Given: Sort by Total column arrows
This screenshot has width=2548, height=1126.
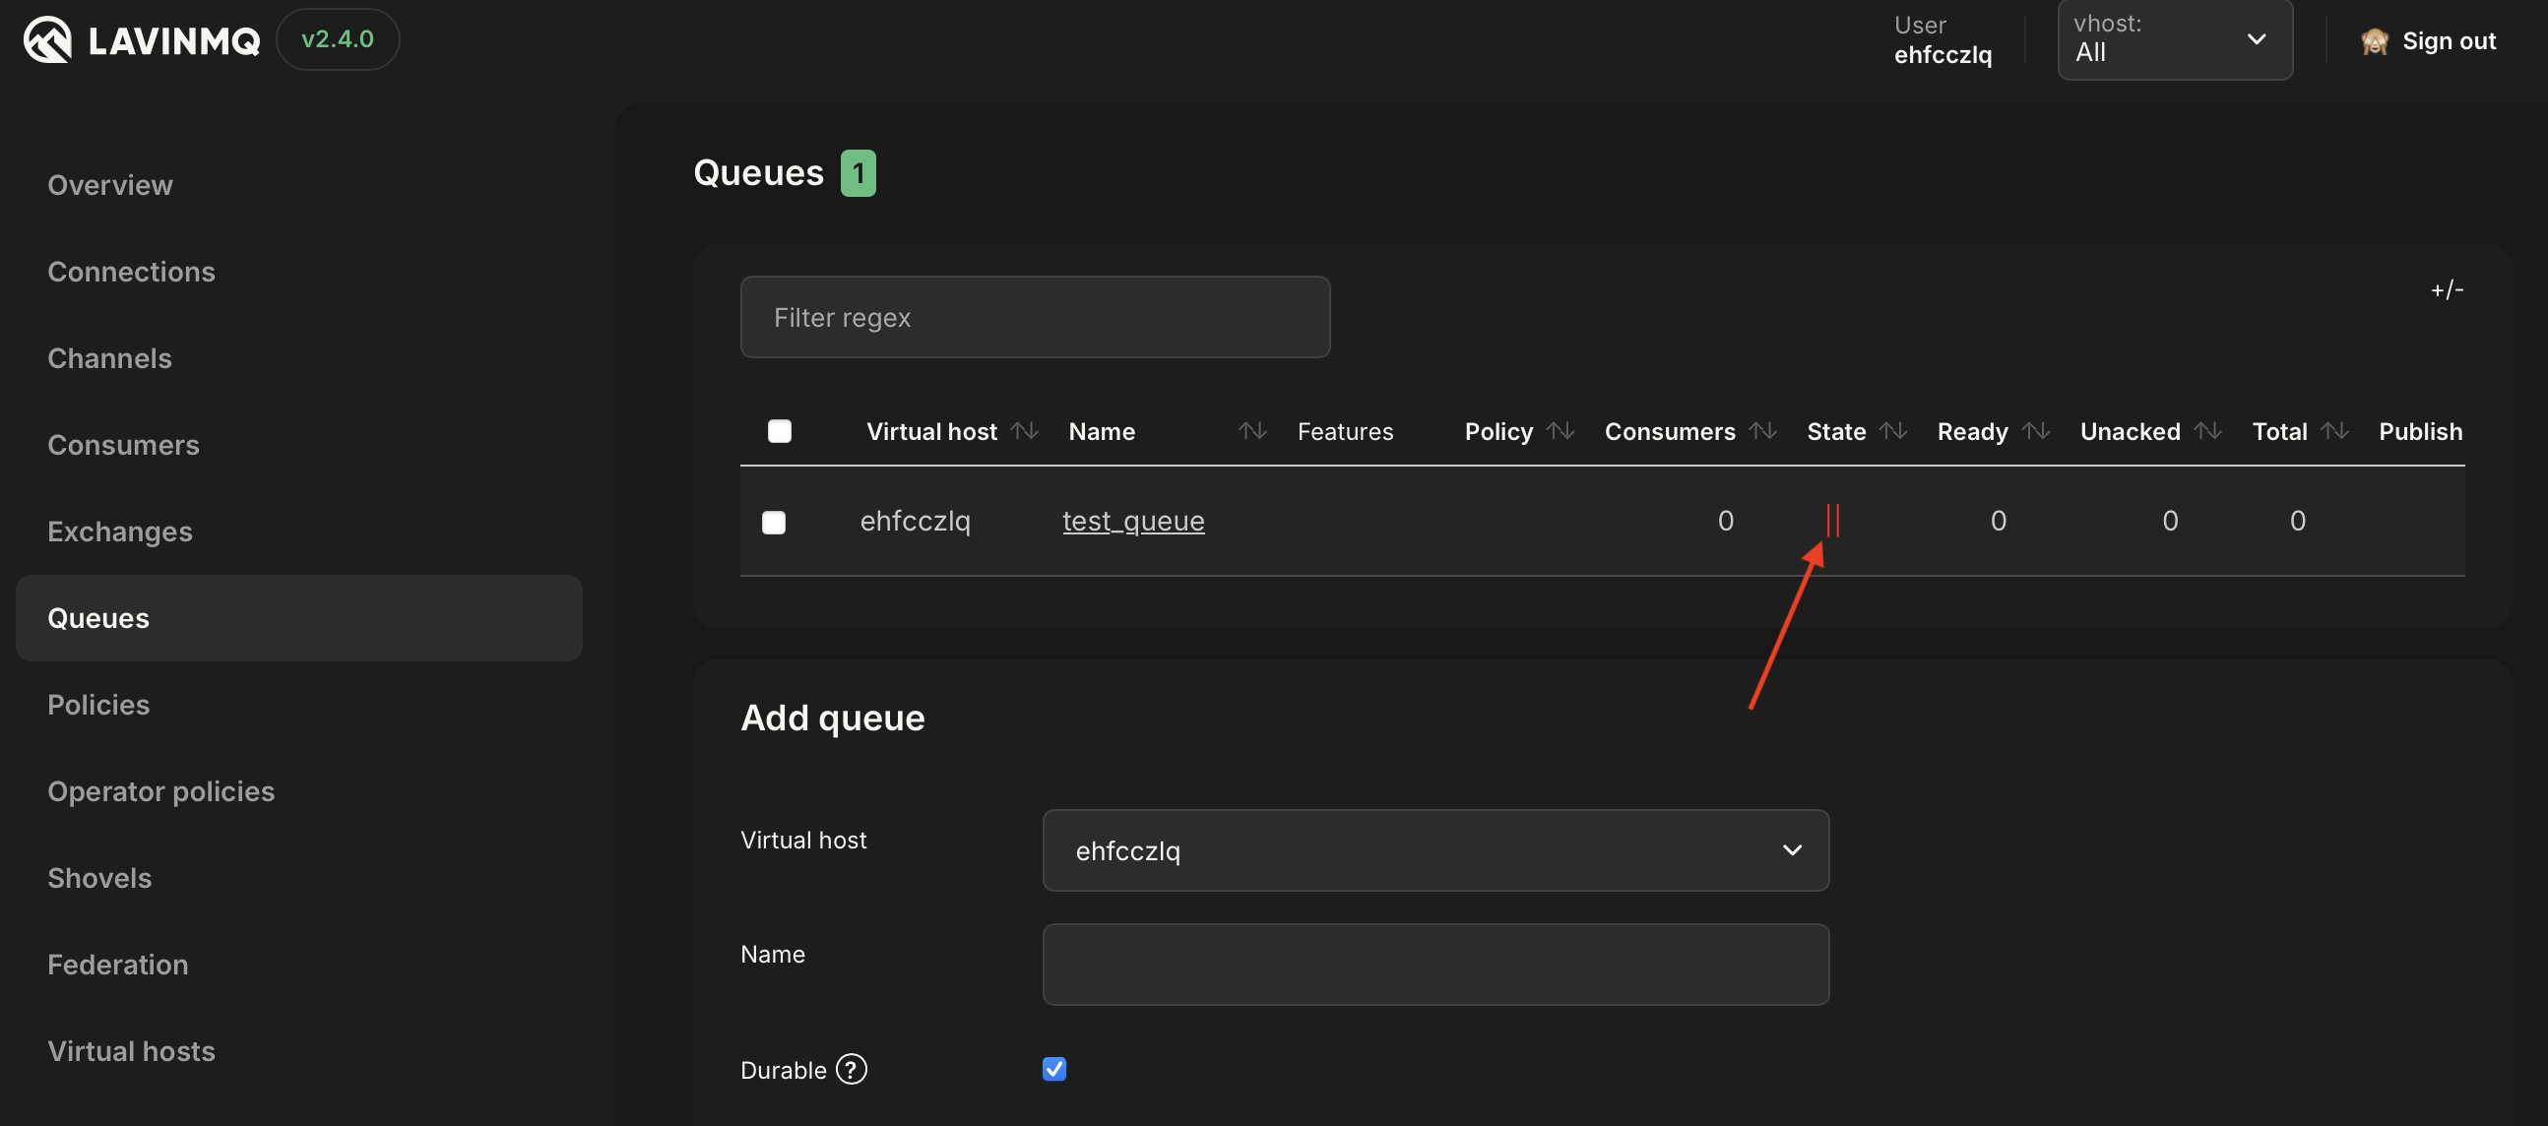Looking at the screenshot, I should pyautogui.click(x=2334, y=431).
